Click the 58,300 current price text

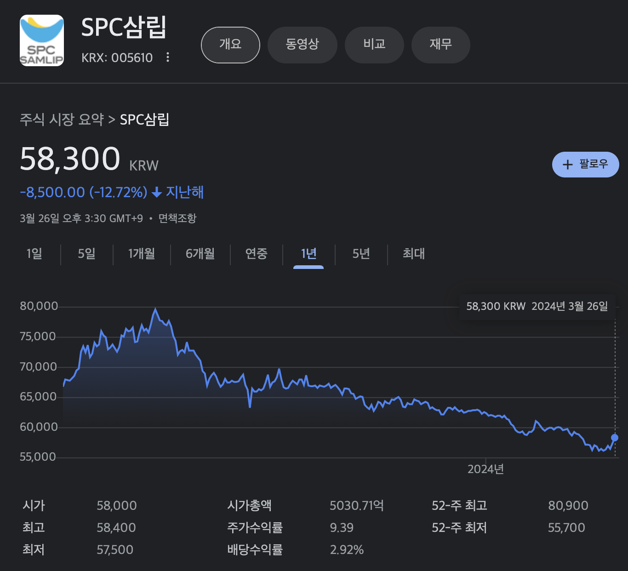70,159
